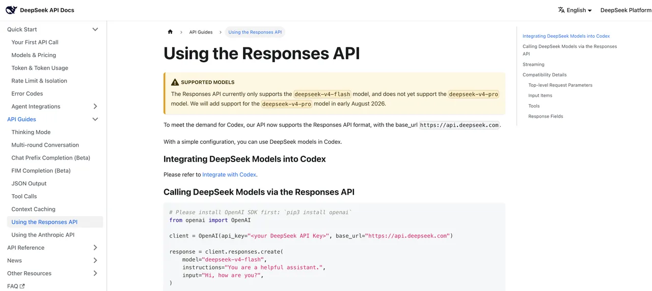This screenshot has width=652, height=291.
Task: Select Using the Responses API sidebar item
Action: click(x=55, y=222)
